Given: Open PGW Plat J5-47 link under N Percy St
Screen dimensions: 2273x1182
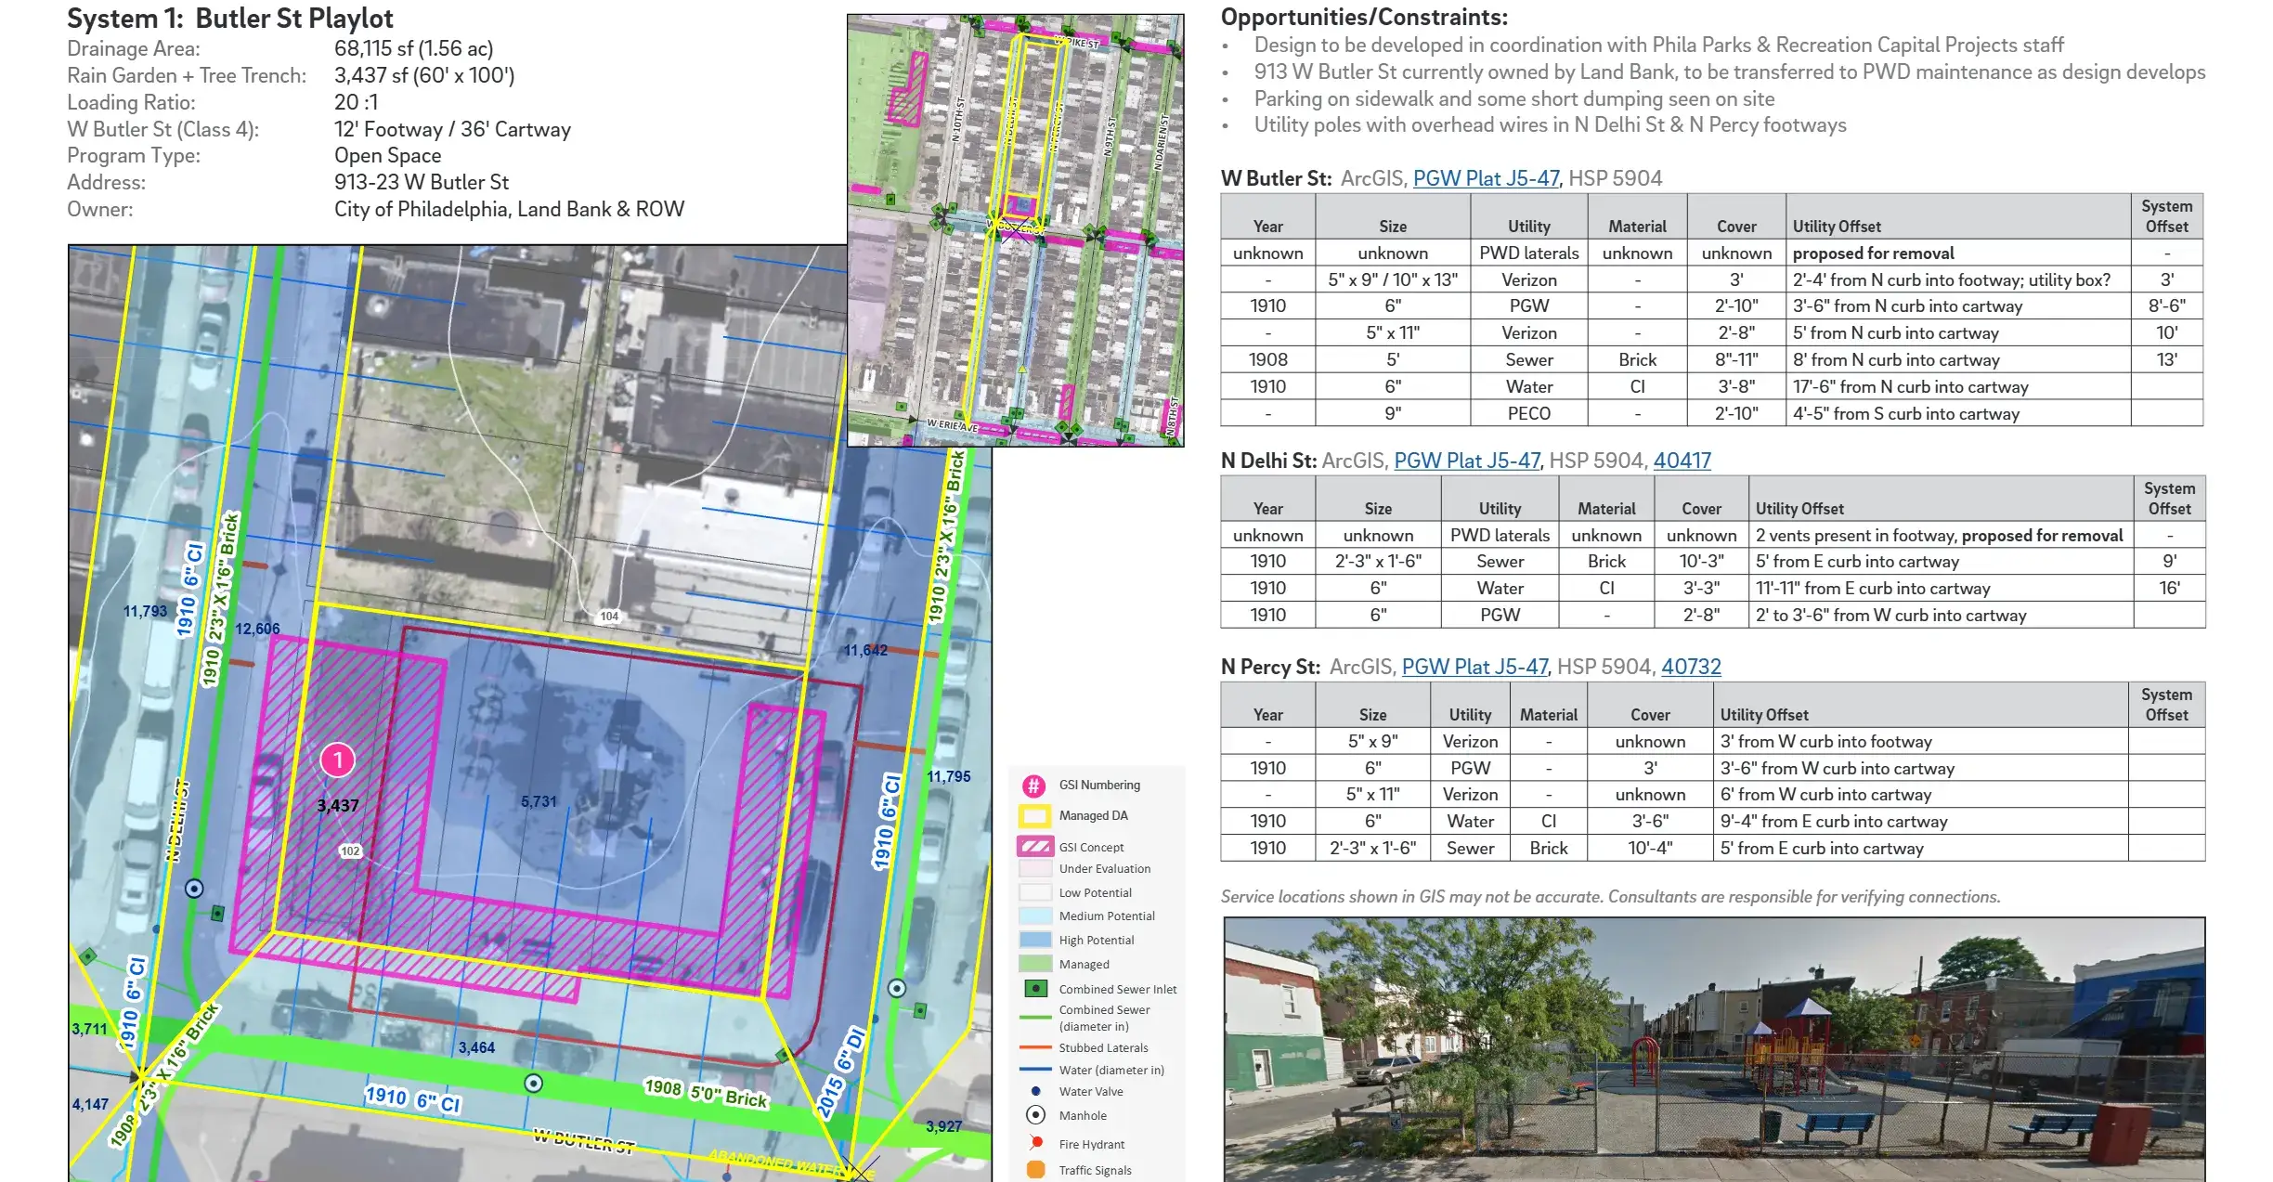Looking at the screenshot, I should click(1474, 667).
